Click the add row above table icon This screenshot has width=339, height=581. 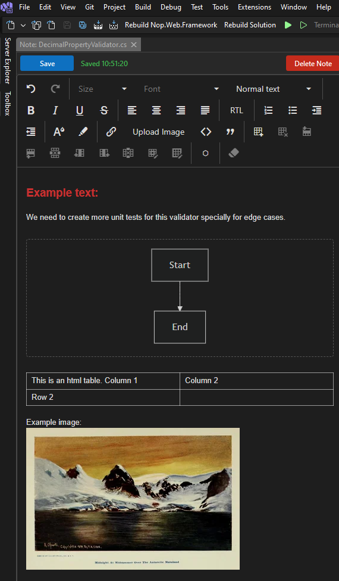coord(306,132)
